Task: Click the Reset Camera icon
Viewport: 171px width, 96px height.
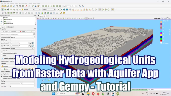Action: [58, 10]
